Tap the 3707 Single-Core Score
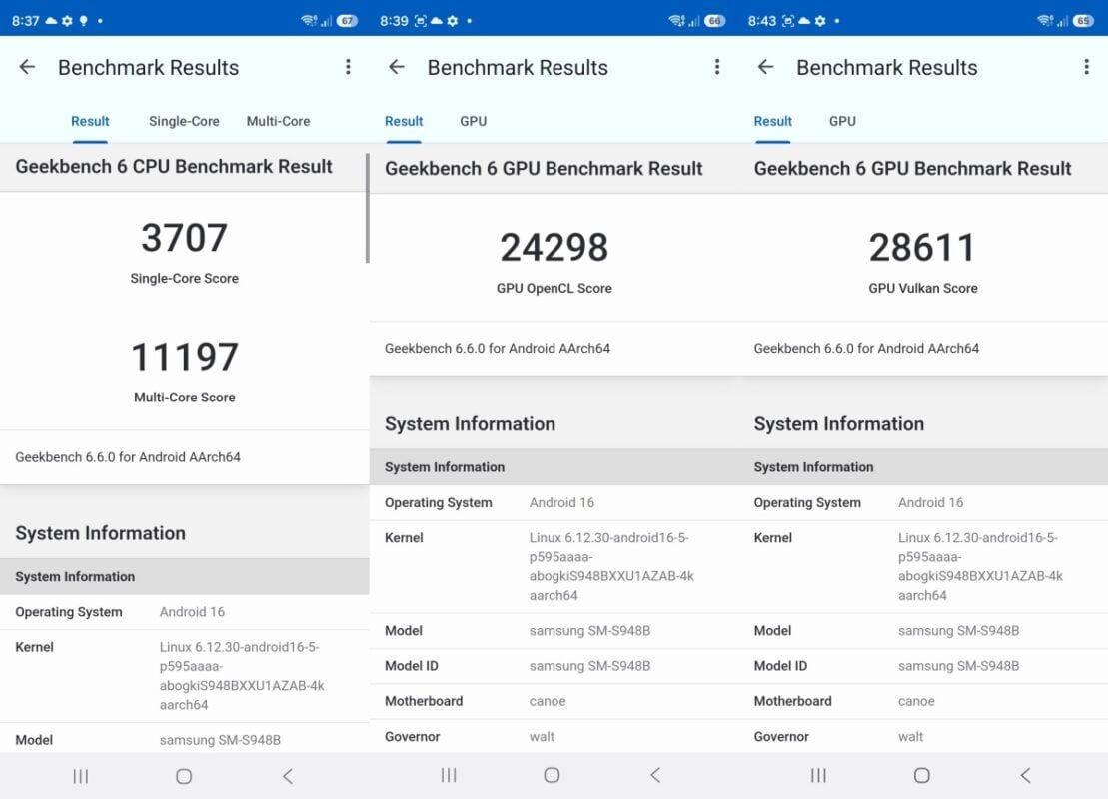Image resolution: width=1108 pixels, height=799 pixels. coord(184,239)
